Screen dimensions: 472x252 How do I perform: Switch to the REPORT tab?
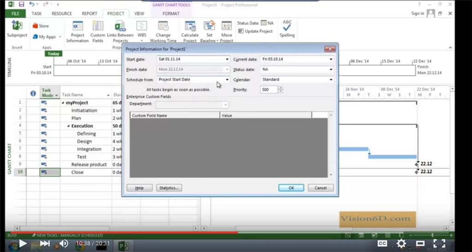pos(90,13)
